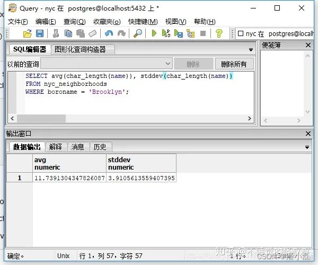The height and width of the screenshot is (265, 318).
Task: Select the cell 3.9105613559407395
Action: coord(141,178)
